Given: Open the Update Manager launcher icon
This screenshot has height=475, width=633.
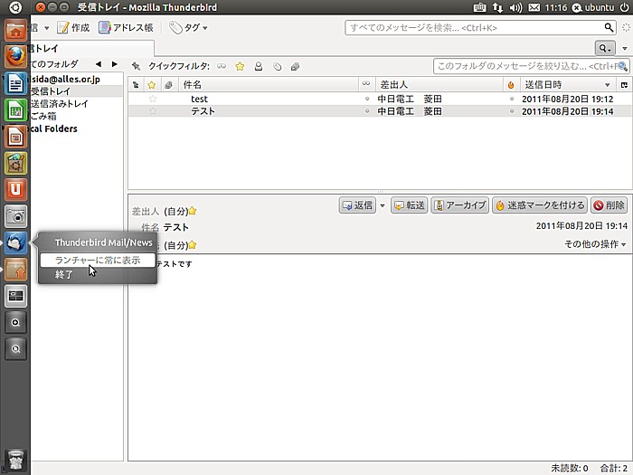Looking at the screenshot, I should tap(15, 270).
